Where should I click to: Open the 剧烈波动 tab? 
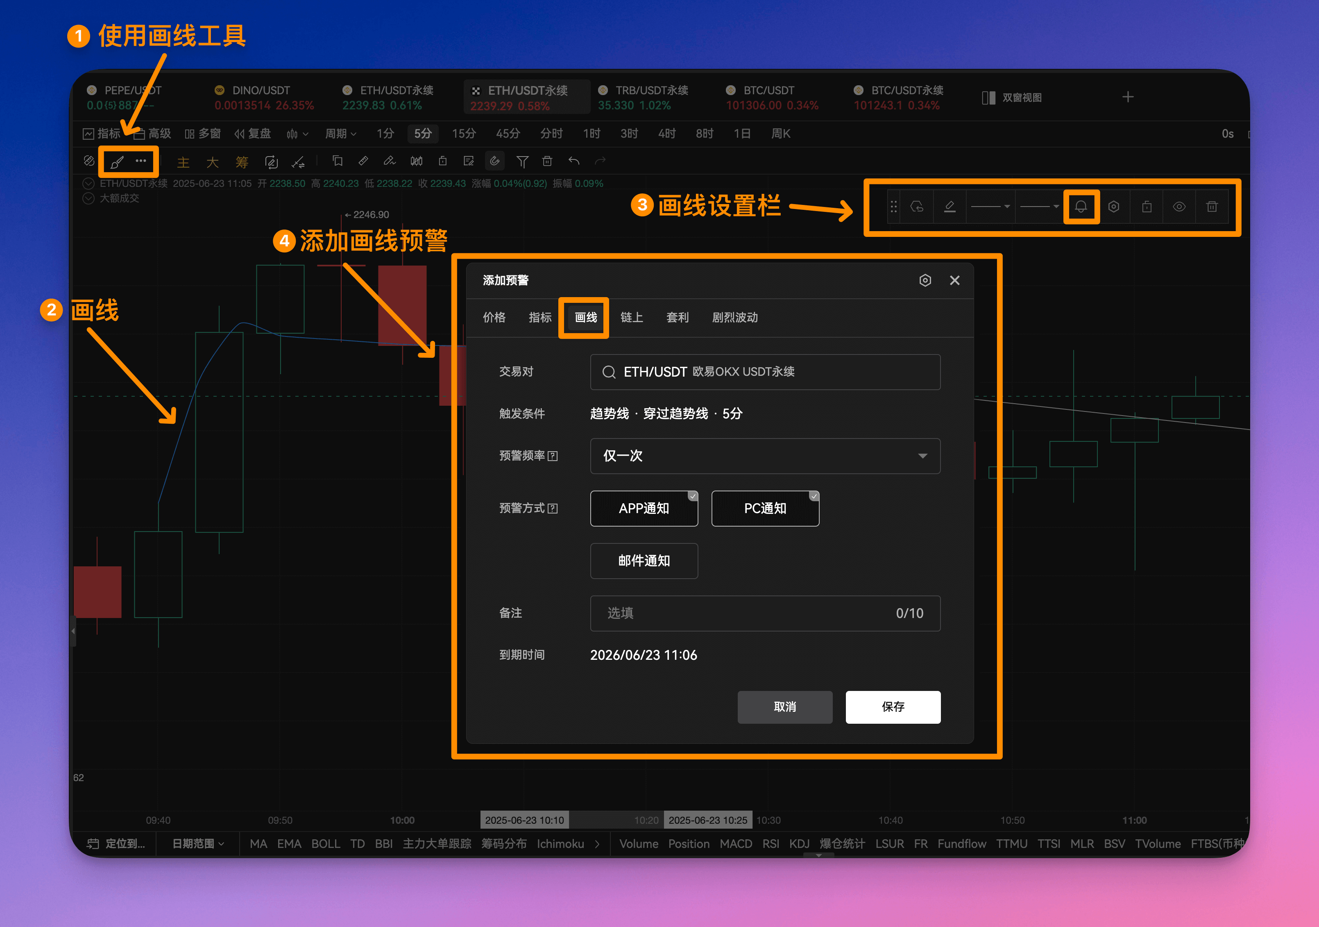pyautogui.click(x=735, y=318)
